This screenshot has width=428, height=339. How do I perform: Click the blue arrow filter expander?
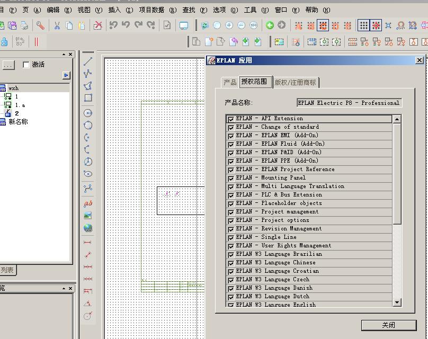coord(66,76)
